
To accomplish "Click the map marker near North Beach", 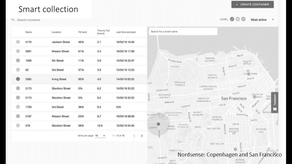I will (x=246, y=62).
